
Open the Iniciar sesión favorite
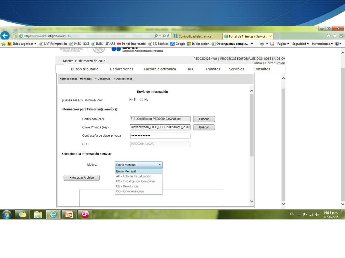click(198, 44)
